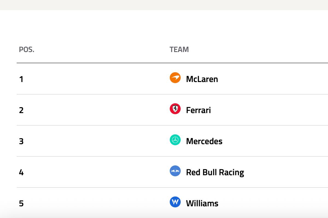
Task: Click the TEAM column header
Action: point(179,50)
